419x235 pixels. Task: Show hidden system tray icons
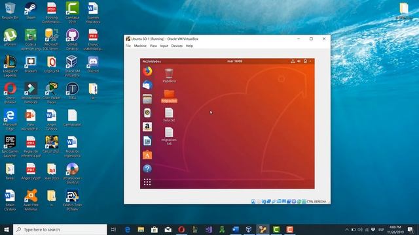(346, 229)
